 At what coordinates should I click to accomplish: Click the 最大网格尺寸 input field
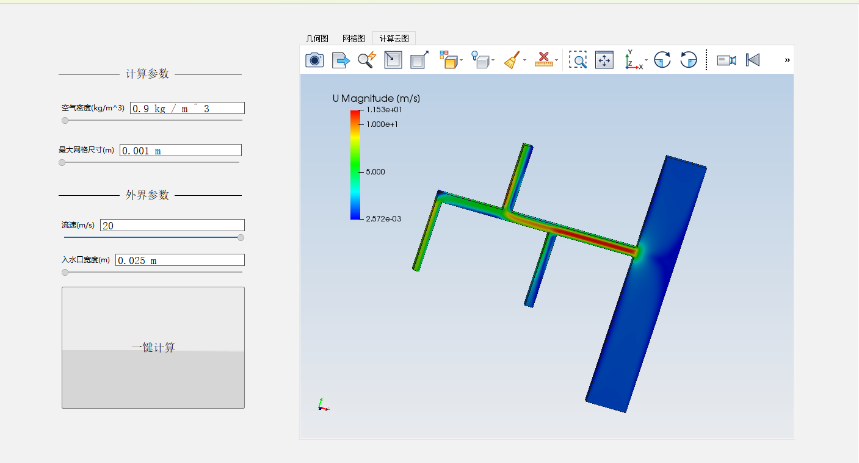tap(181, 150)
